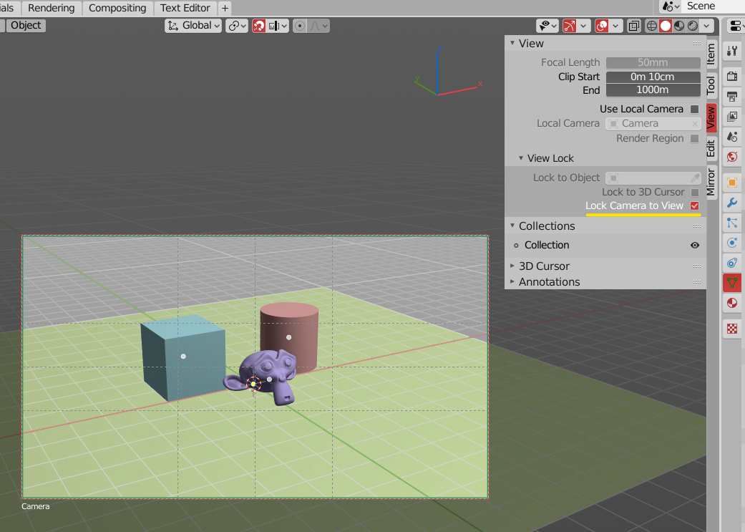This screenshot has height=532, width=745.
Task: Open the View Layer properties tab icon
Action: 732,117
